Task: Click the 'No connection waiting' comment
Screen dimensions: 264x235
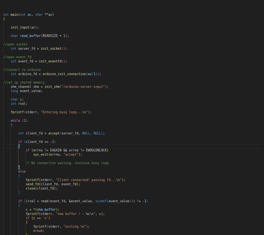Action: [x=67, y=163]
